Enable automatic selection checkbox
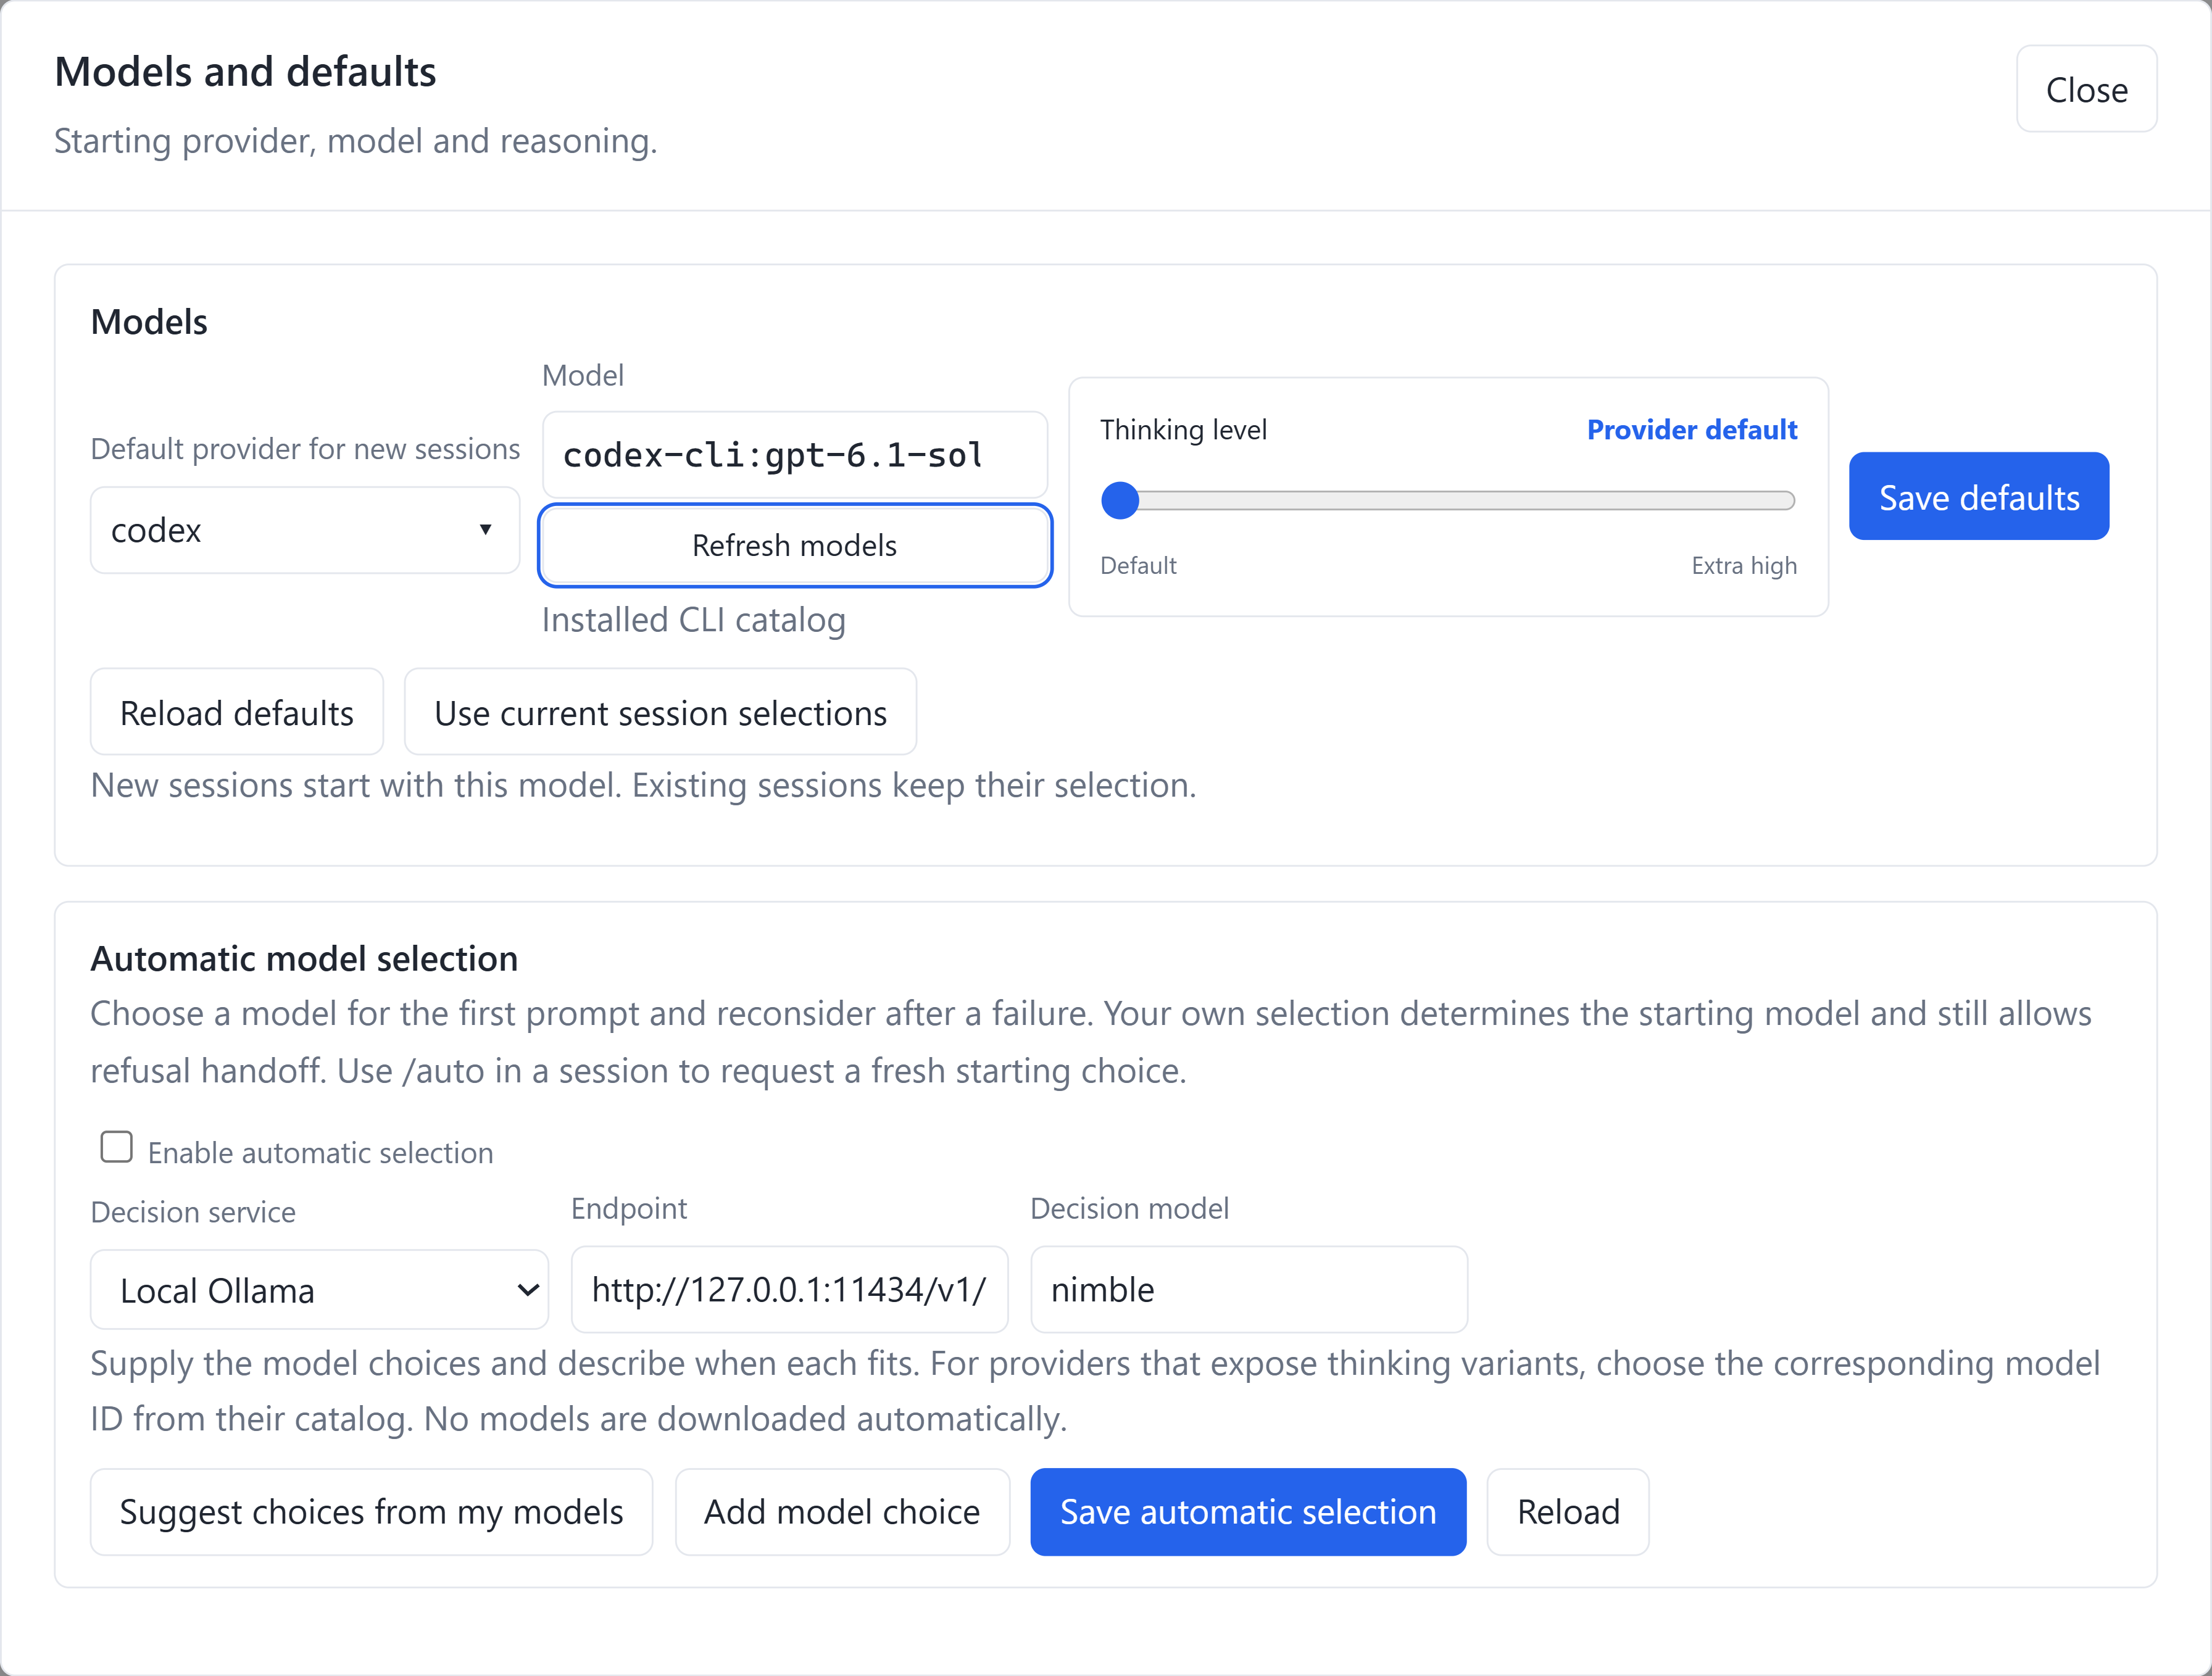This screenshot has width=2212, height=1676. 117,1147
